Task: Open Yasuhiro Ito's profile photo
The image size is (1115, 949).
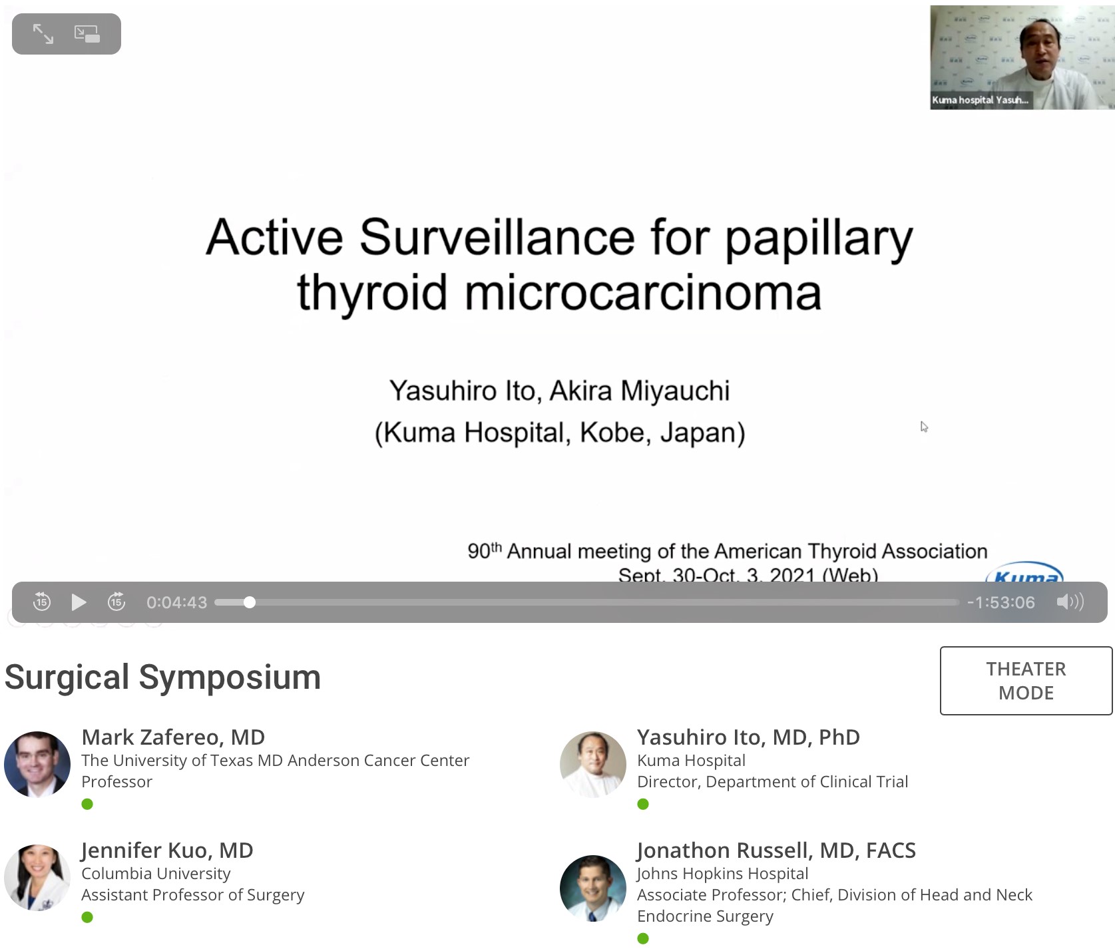Action: tap(592, 764)
